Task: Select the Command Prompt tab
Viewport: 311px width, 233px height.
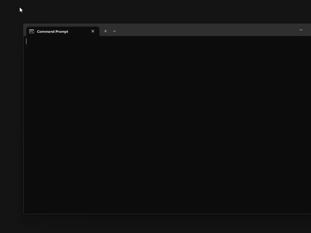Action: pos(63,32)
